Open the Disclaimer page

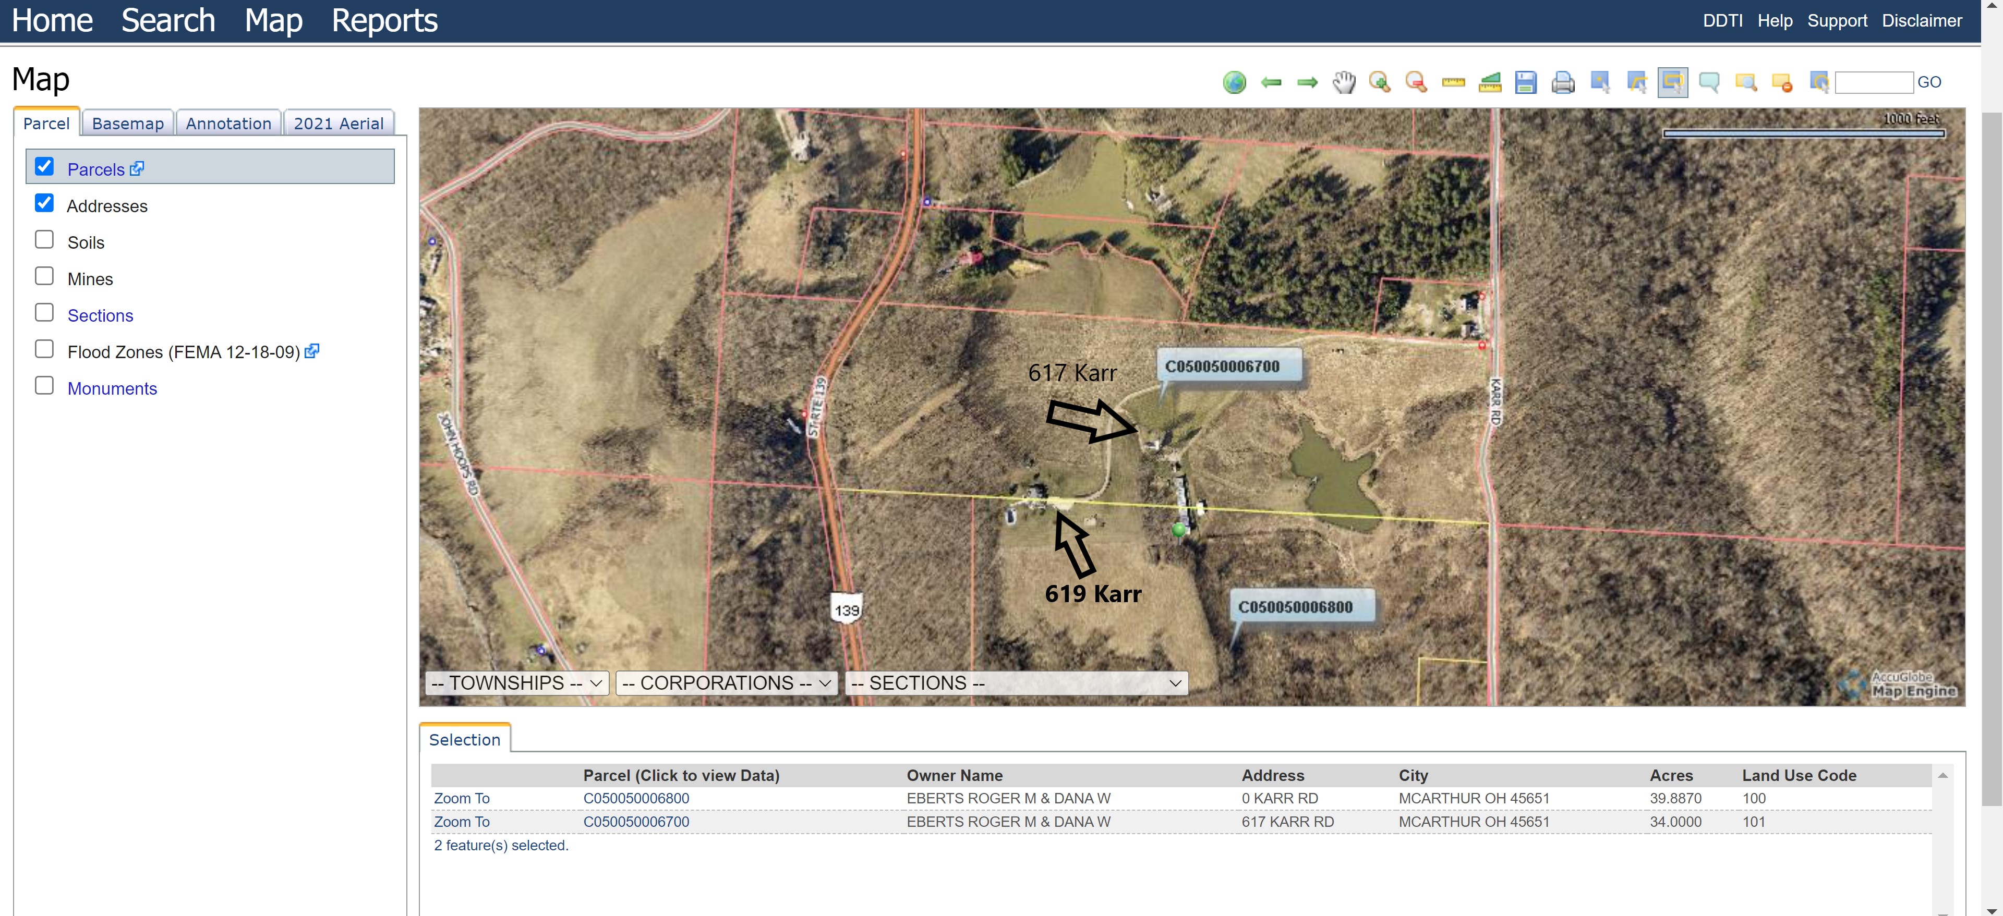[1922, 20]
